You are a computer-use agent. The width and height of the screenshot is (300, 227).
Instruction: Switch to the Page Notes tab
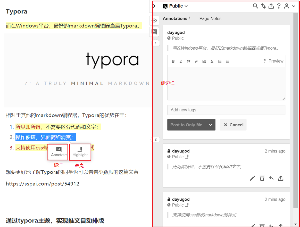210,18
